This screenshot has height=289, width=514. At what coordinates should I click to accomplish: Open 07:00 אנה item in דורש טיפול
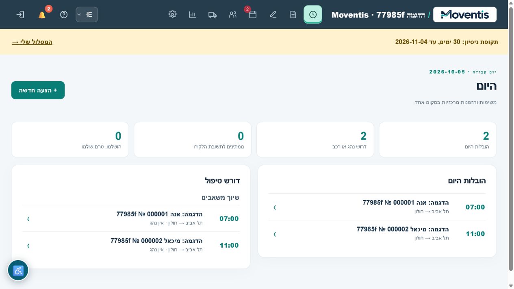pyautogui.click(x=131, y=219)
